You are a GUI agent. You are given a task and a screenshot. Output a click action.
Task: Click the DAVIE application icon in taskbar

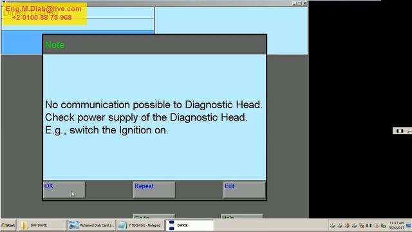pos(172,226)
